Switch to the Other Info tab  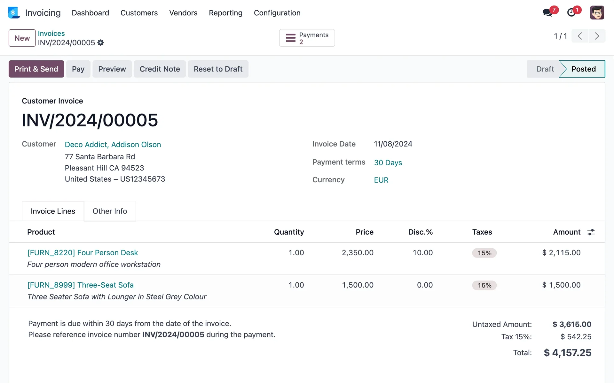coord(110,211)
